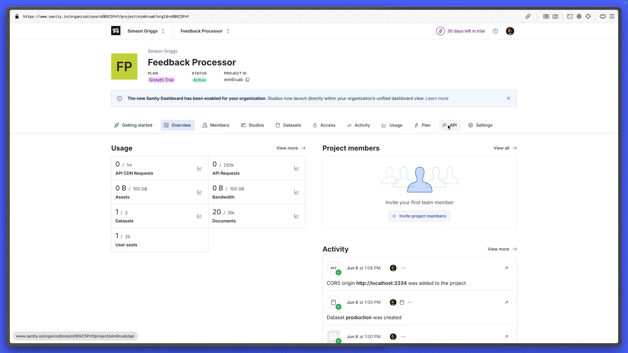This screenshot has width=628, height=353.
Task: Follow the Learn more link in banner
Action: pyautogui.click(x=437, y=98)
